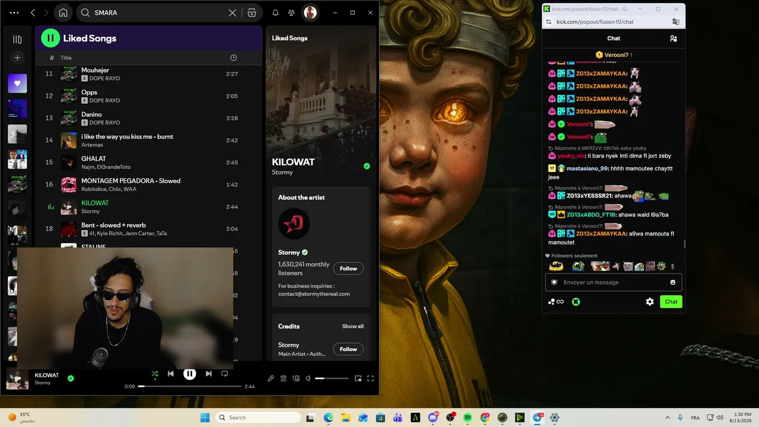The width and height of the screenshot is (759, 427).
Task: Click the KILOWAT title in the side panel
Action: coord(293,162)
